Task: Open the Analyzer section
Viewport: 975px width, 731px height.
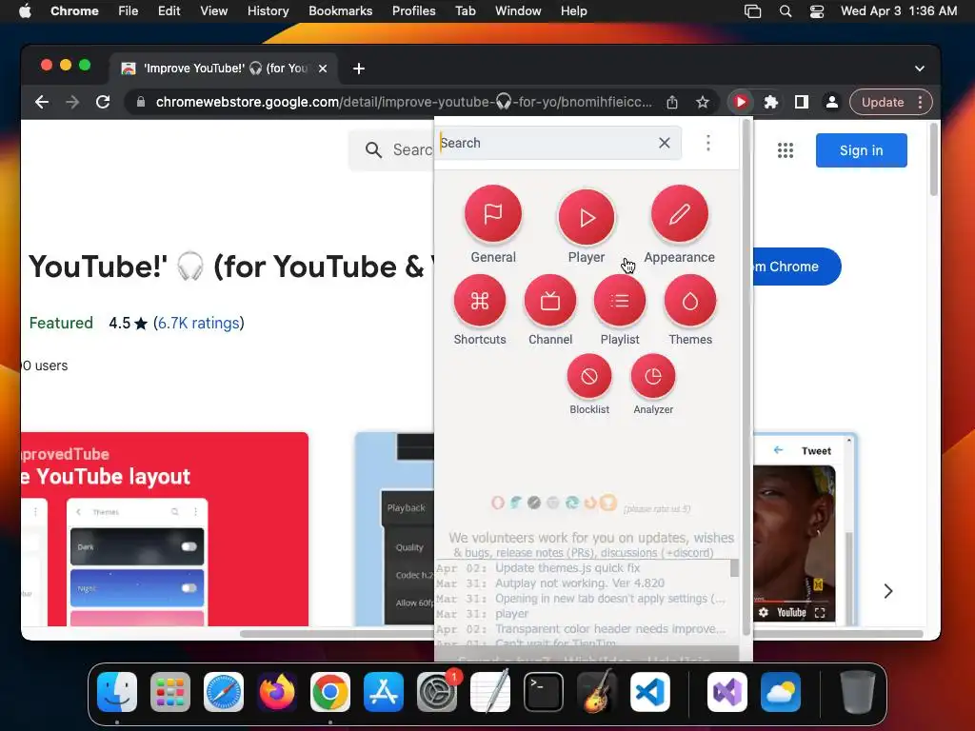Action: click(x=653, y=376)
